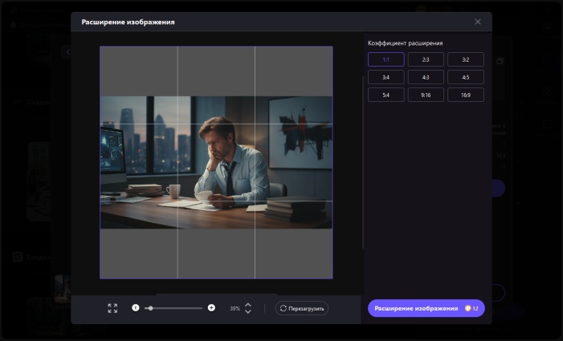Image resolution: width=563 pixels, height=341 pixels.
Task: Select the 1:1 expansion ratio
Action: point(386,59)
